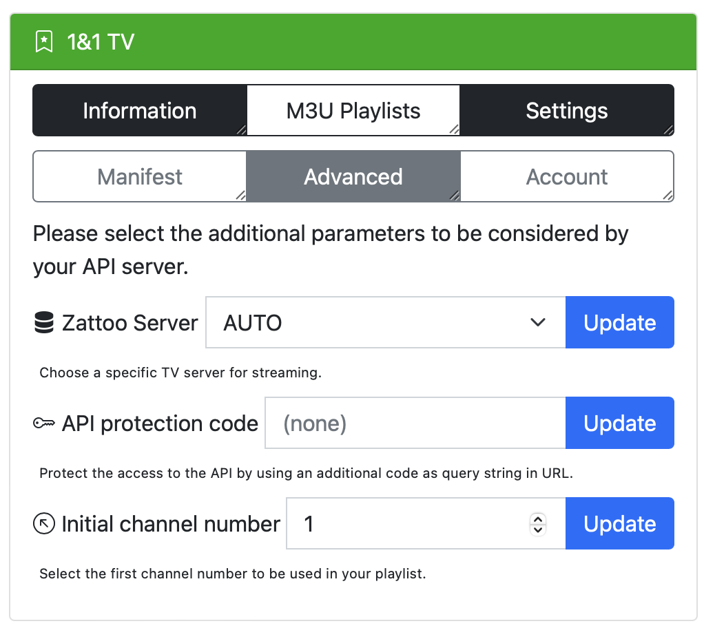Update the API protection code
The width and height of the screenshot is (704, 628).
[x=619, y=423]
